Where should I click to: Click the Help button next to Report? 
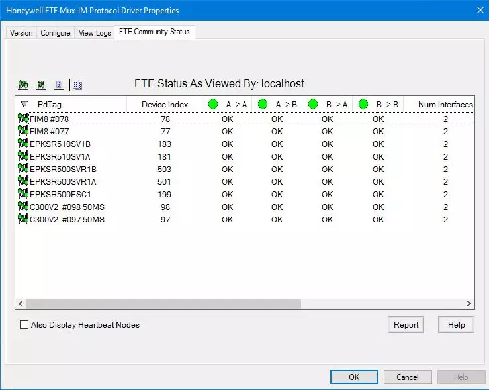tap(457, 325)
